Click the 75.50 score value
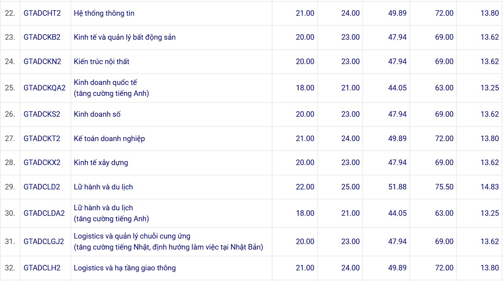Screen dimensions: 503x281 pos(444,187)
